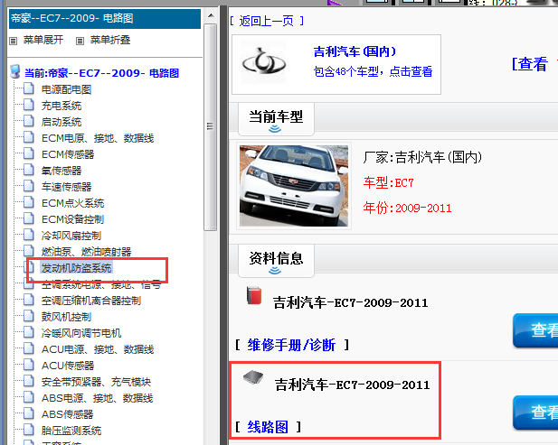
Task: Open the 充电系统 diagram entry
Action: (61, 106)
